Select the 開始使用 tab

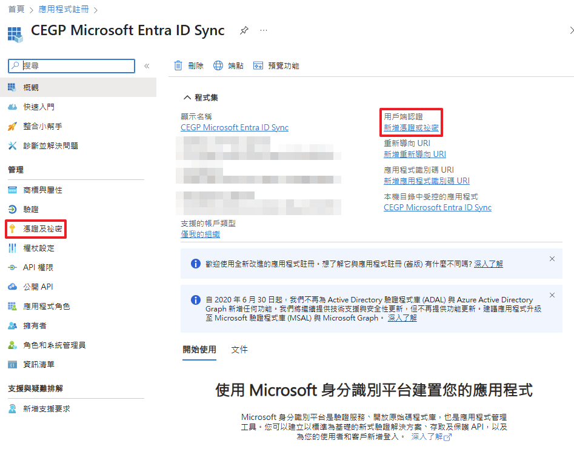pos(199,350)
